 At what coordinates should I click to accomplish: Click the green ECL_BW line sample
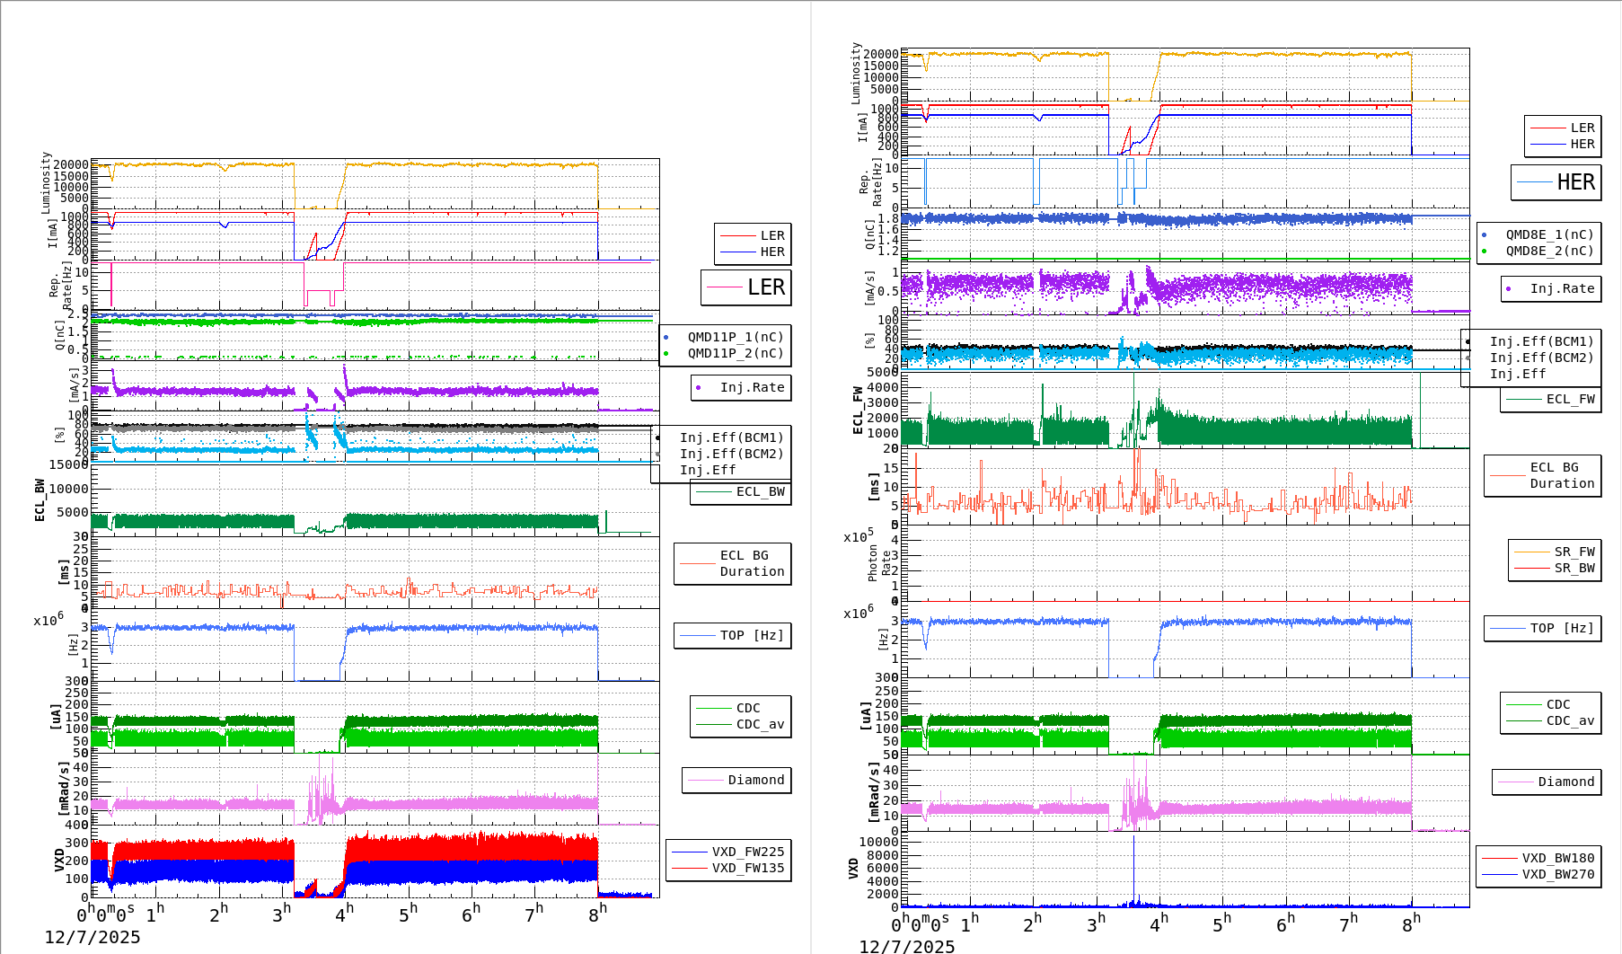point(712,492)
